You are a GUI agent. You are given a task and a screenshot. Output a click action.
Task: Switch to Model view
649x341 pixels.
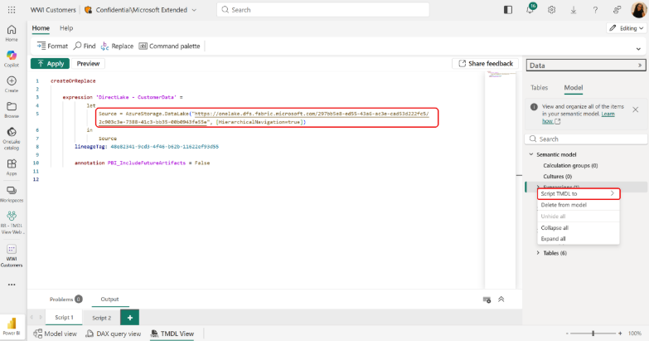(55, 334)
